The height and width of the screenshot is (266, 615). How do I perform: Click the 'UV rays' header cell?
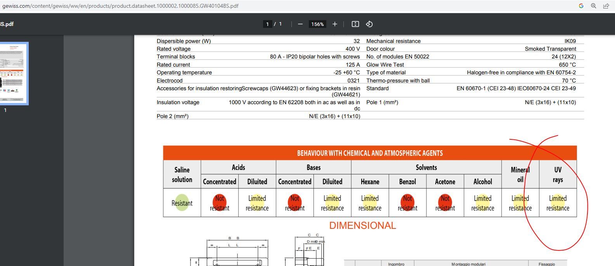[558, 175]
